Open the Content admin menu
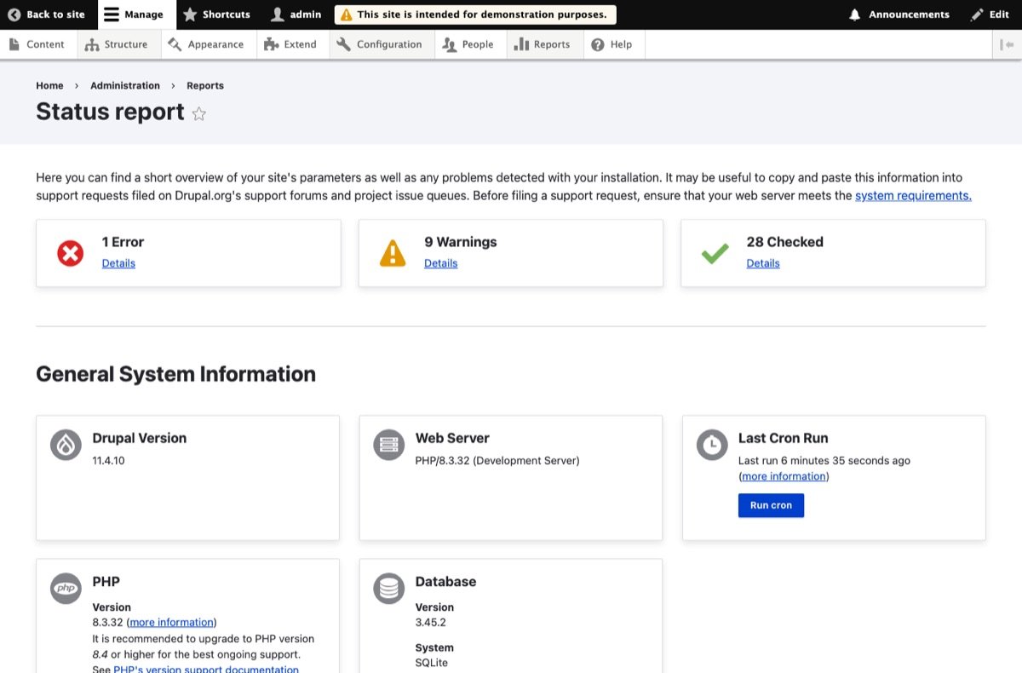 pos(37,44)
